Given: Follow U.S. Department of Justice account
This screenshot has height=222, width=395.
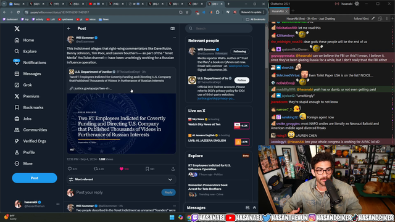Looking at the screenshot, I should [x=241, y=80].
